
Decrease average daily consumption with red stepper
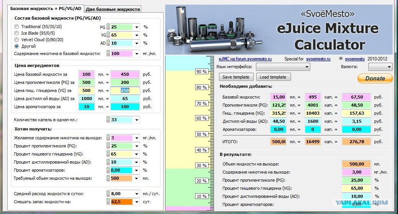(x=108, y=195)
